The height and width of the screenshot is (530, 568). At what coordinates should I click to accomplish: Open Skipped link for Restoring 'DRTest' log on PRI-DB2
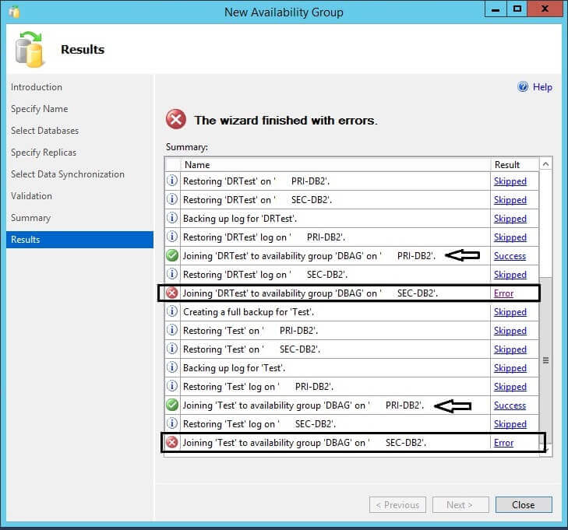pyautogui.click(x=510, y=237)
